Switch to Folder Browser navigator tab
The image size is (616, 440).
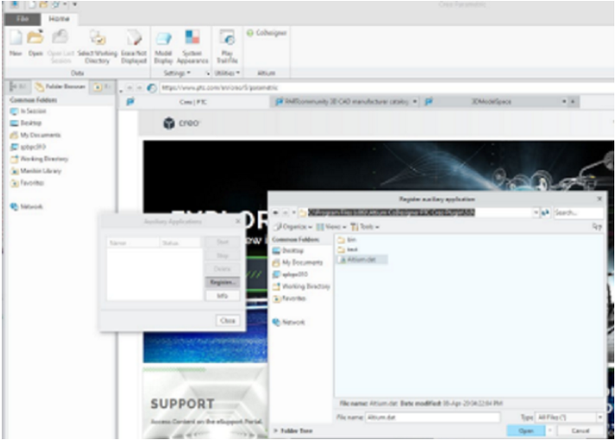point(60,86)
